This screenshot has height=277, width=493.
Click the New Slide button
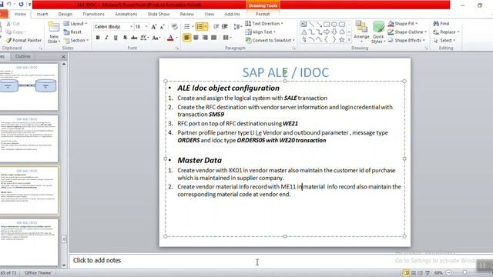click(54, 32)
